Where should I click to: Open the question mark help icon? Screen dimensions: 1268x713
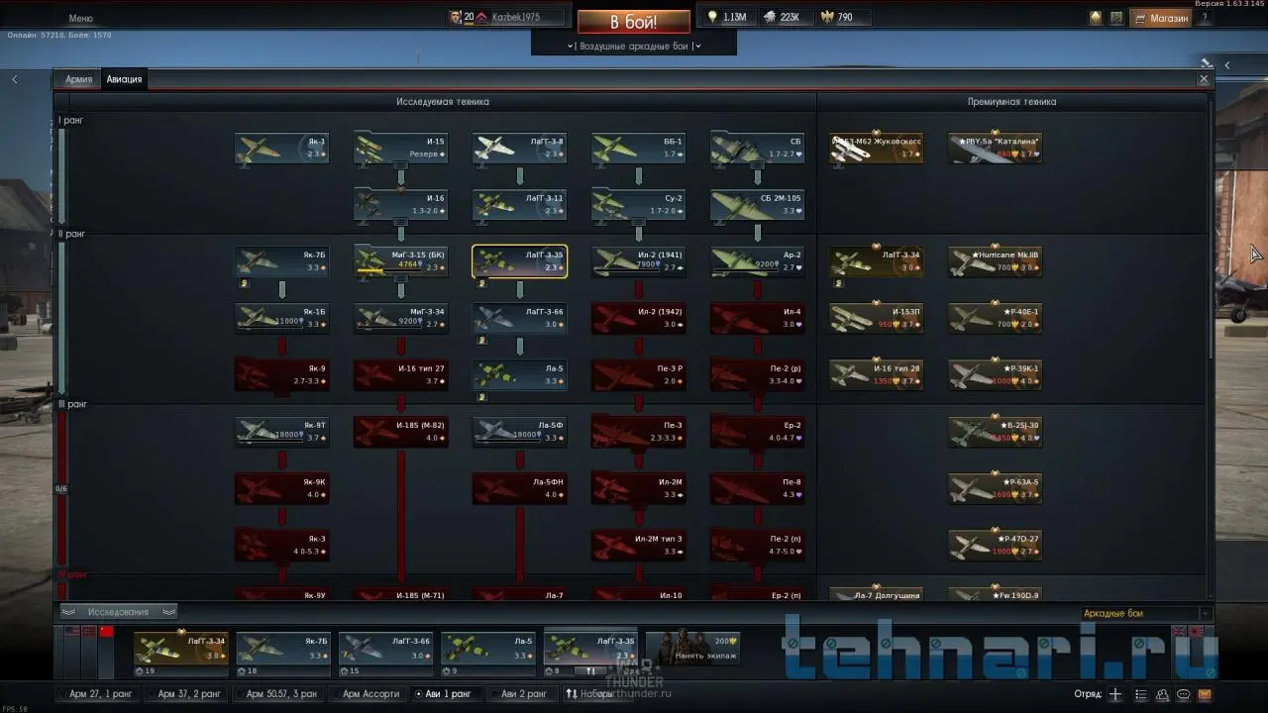click(1205, 17)
